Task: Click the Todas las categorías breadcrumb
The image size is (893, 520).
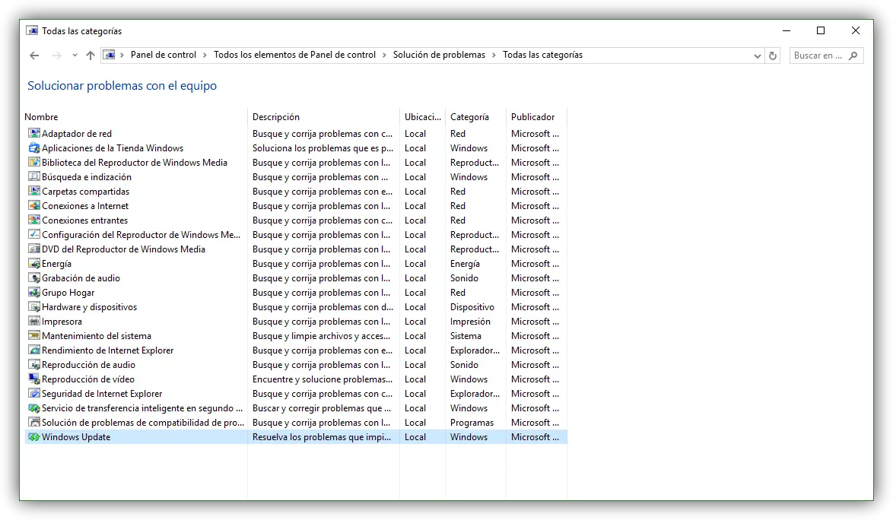Action: [543, 55]
